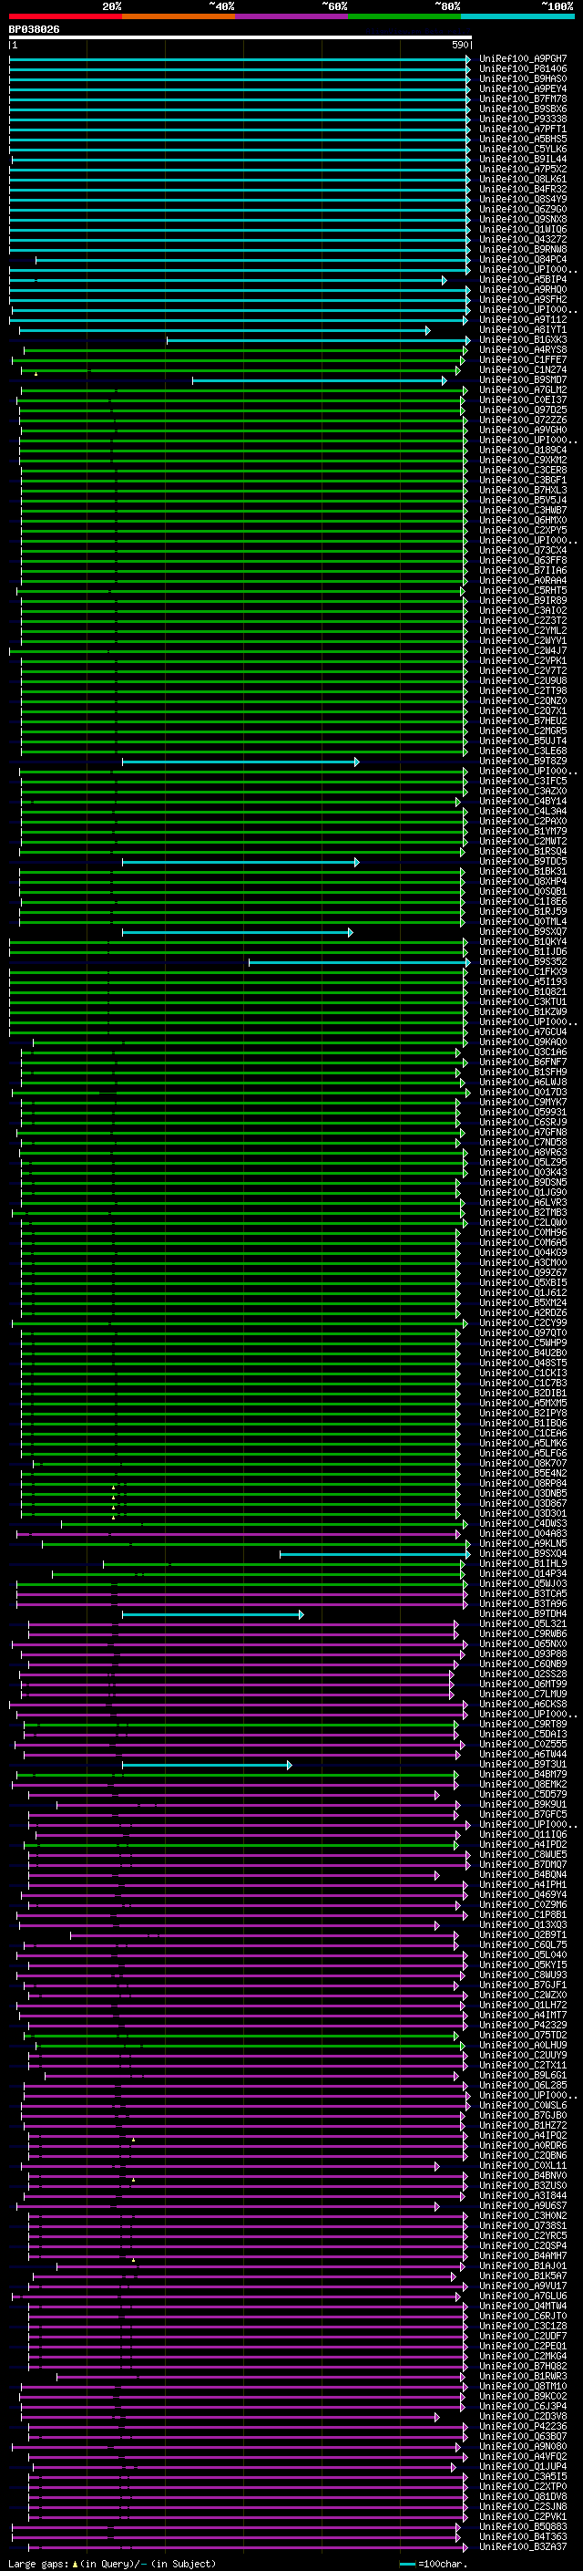
Task: Click the UniRef100_Q63BQ7 label
Action: pyautogui.click(x=522, y=2436)
